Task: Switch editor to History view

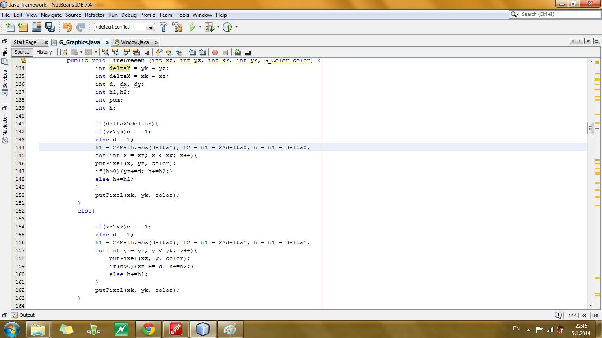Action: pos(44,52)
